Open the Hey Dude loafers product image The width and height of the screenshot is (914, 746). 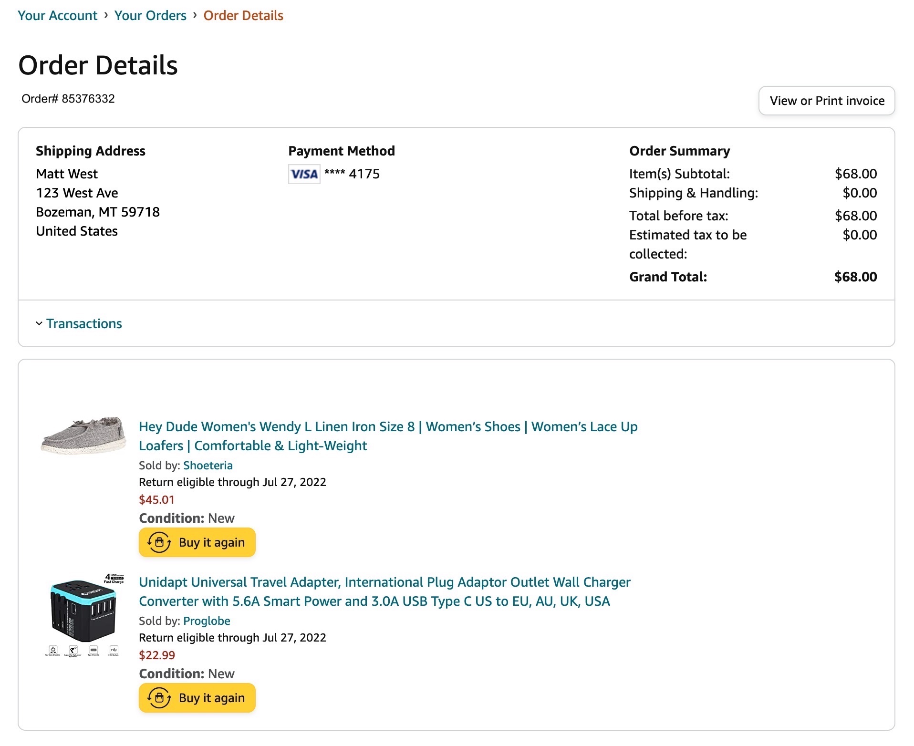coord(83,435)
